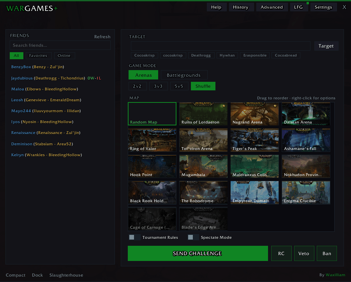
Task: Select the Shuffle bracket
Action: tap(203, 86)
